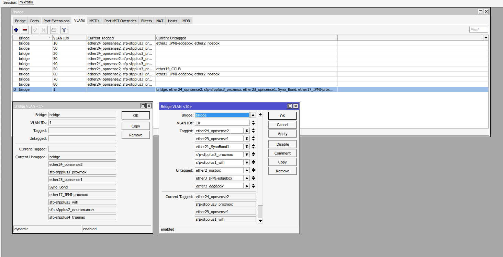The image size is (503, 257).
Task: Switch to the Bridge tab
Action: [x=20, y=21]
